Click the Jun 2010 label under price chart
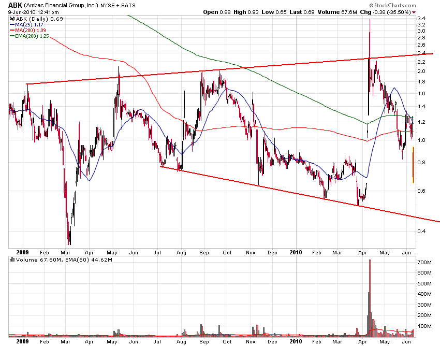The width and height of the screenshot is (440, 346). pos(406,252)
